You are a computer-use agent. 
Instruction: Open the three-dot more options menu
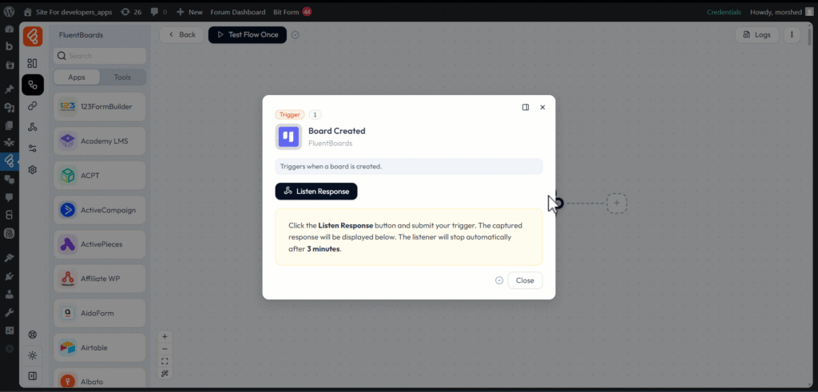pyautogui.click(x=792, y=35)
